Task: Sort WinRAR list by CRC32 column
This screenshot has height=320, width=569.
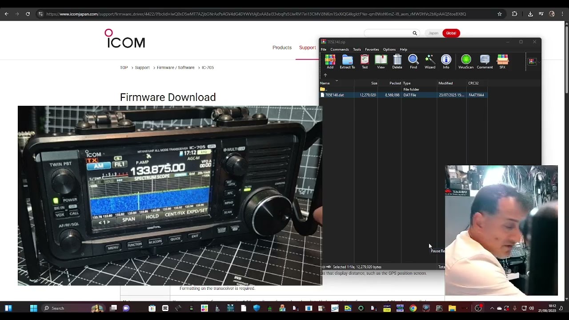Action: click(x=477, y=83)
